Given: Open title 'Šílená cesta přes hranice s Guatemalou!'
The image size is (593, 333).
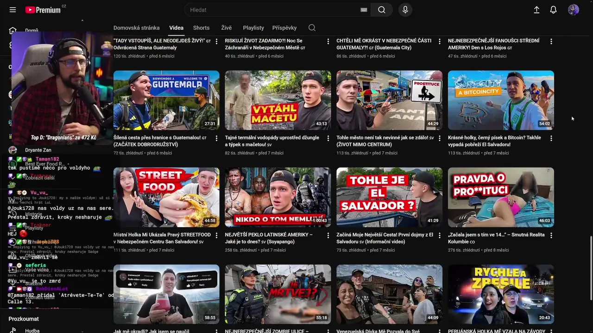Looking at the screenshot, I should (x=160, y=141).
